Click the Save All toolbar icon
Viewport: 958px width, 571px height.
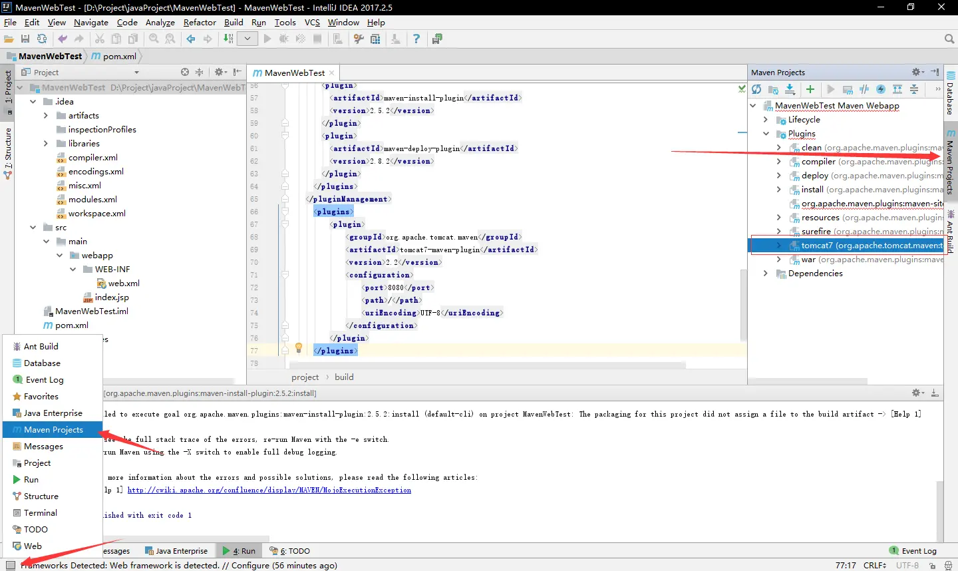pyautogui.click(x=25, y=39)
